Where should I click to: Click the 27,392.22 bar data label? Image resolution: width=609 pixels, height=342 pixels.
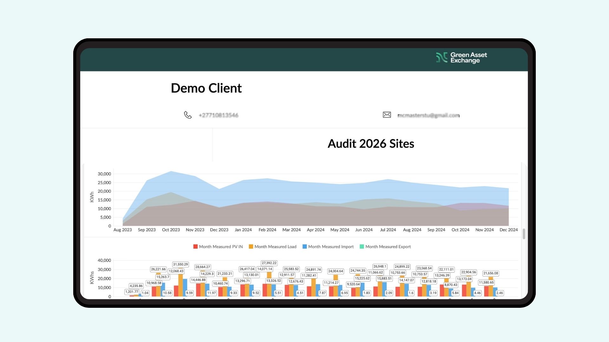click(x=269, y=263)
